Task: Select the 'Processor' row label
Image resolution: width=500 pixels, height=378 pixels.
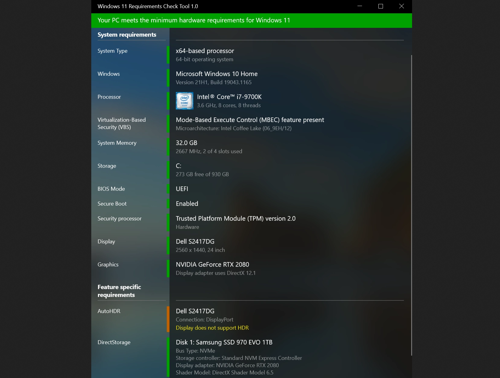Action: tap(109, 97)
